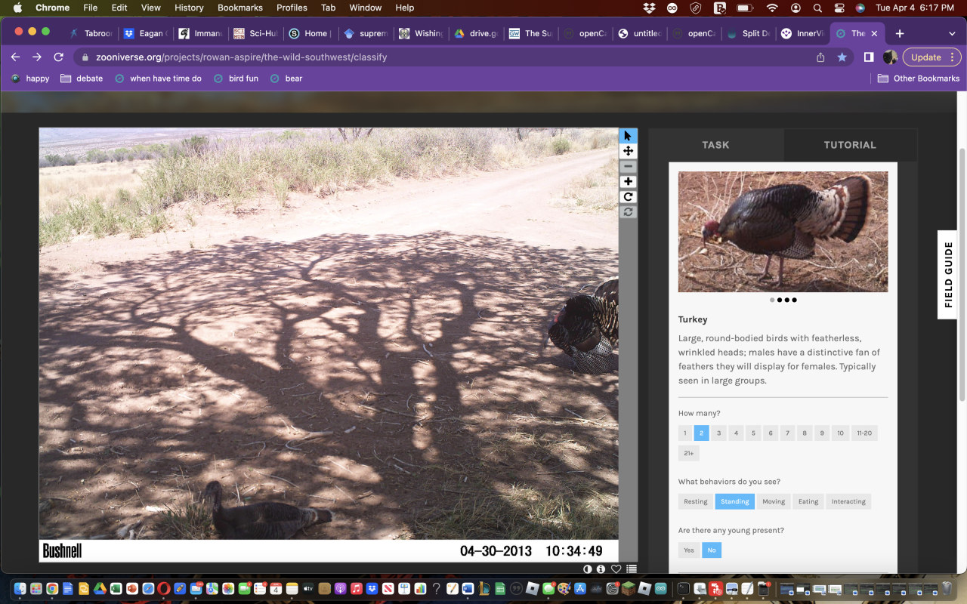This screenshot has width=967, height=604.
Task: Toggle the Resting behavior
Action: (x=696, y=501)
